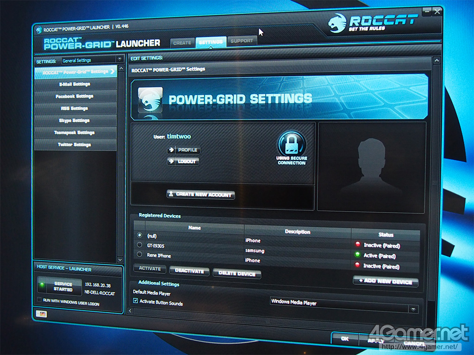Switch to the SETTINGS tab
Image resolution: width=474 pixels, height=355 pixels.
211,42
